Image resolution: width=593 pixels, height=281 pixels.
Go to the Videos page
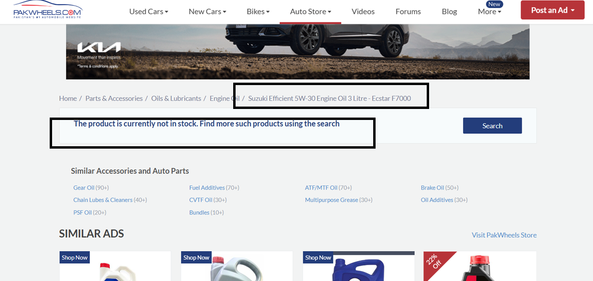[363, 11]
